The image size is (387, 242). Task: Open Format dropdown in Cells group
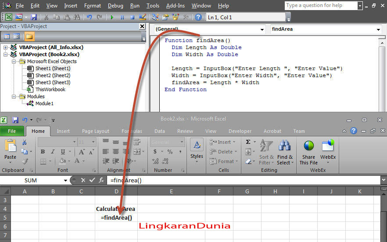(x=224, y=161)
